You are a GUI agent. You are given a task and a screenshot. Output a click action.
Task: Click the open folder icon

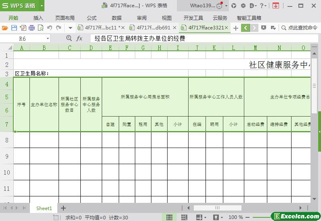click(x=5, y=28)
